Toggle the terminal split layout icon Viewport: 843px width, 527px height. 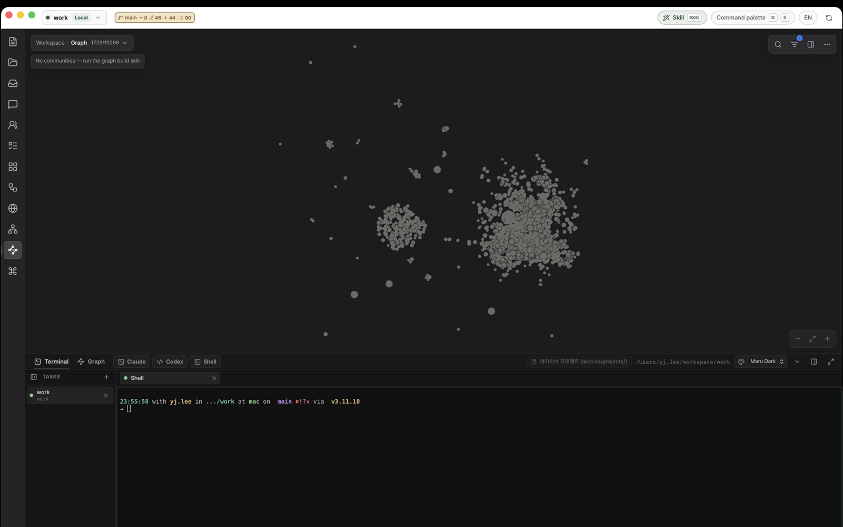click(814, 362)
